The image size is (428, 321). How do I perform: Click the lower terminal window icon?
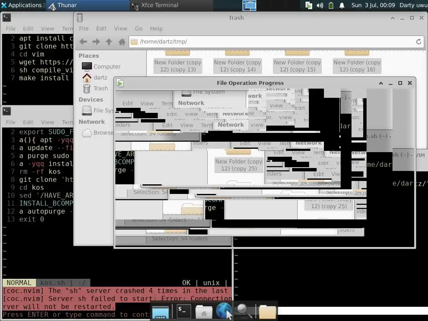tap(7, 111)
